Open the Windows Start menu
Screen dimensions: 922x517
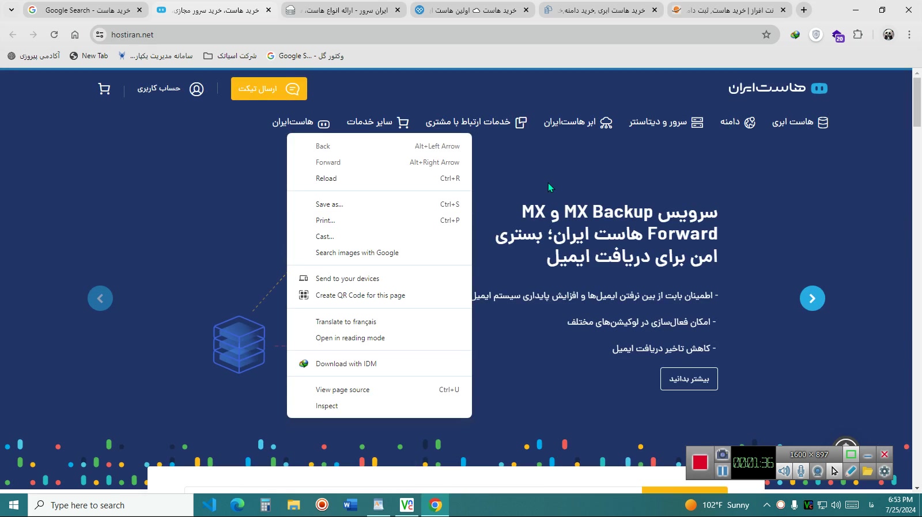[x=14, y=505]
